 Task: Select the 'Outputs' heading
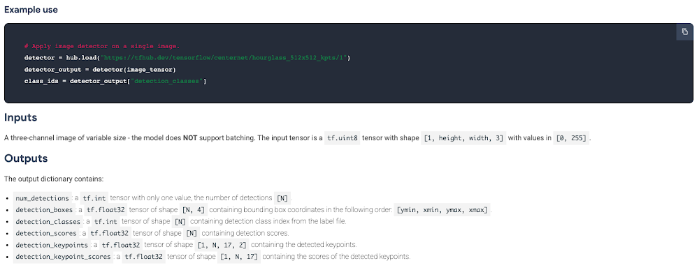tap(26, 159)
